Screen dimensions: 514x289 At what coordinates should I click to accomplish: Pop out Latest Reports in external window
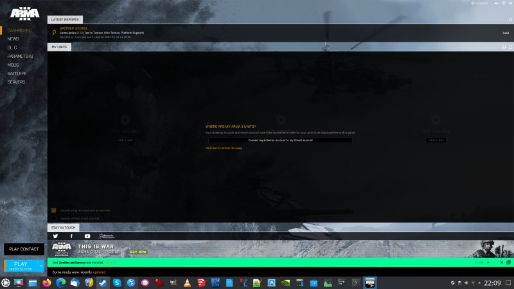510,20
